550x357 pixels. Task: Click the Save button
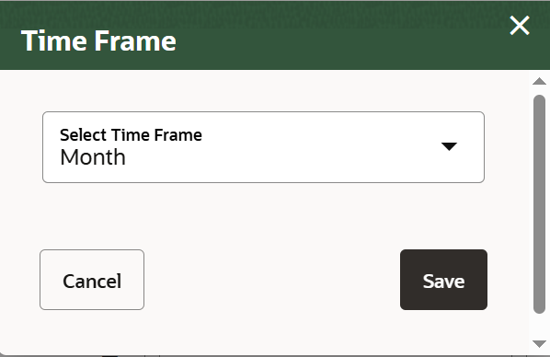(443, 280)
